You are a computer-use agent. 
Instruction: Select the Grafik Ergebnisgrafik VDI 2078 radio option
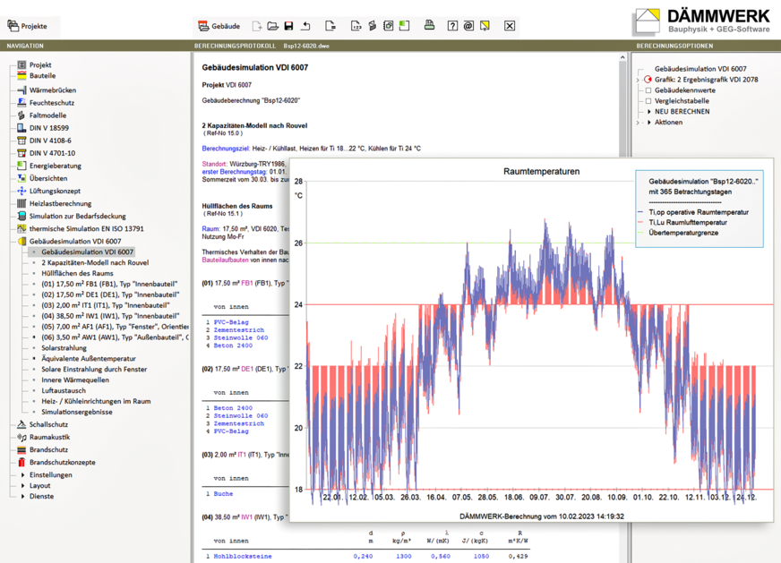click(648, 80)
